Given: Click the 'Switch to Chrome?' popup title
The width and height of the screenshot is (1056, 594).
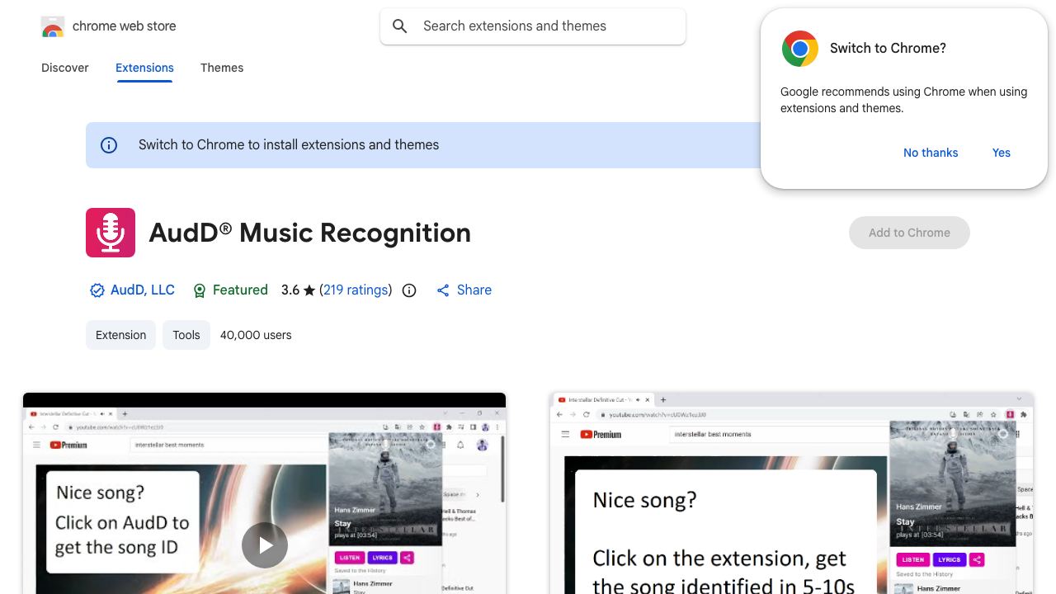Looking at the screenshot, I should pyautogui.click(x=888, y=49).
